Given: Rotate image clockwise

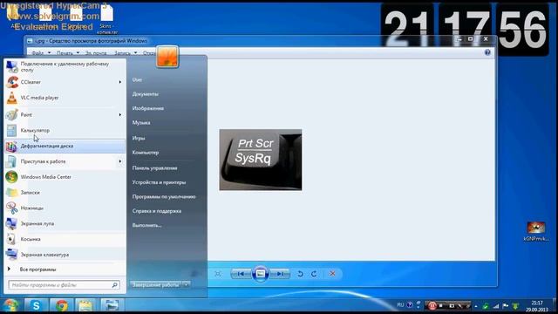Looking at the screenshot, I should pos(314,274).
